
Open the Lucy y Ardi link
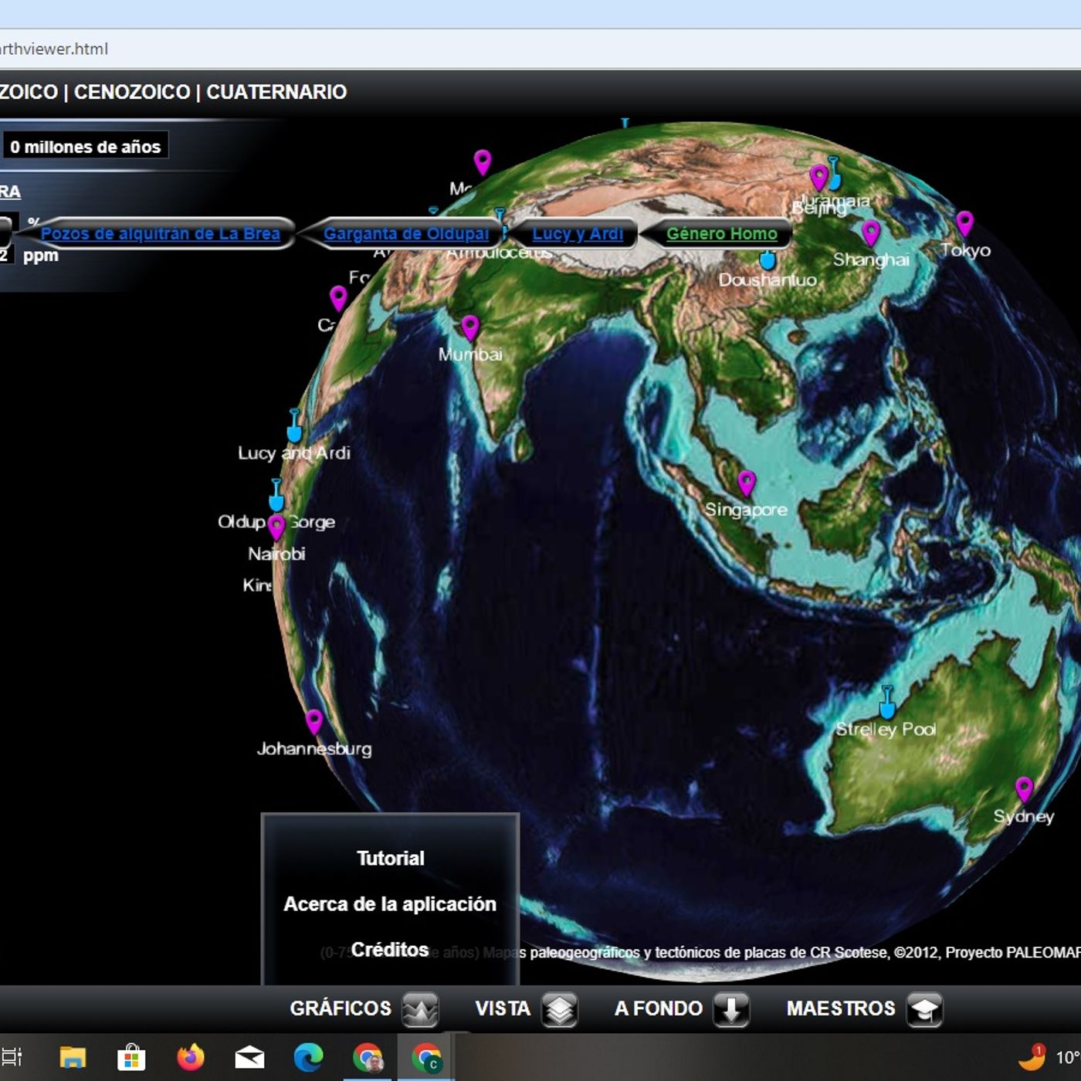(x=578, y=233)
